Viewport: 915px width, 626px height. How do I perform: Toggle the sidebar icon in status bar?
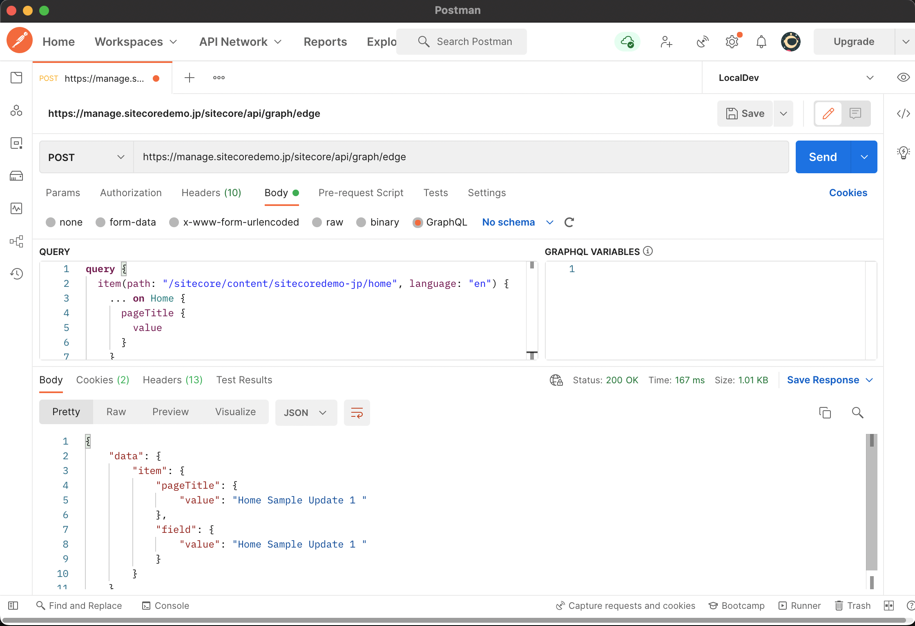13,606
